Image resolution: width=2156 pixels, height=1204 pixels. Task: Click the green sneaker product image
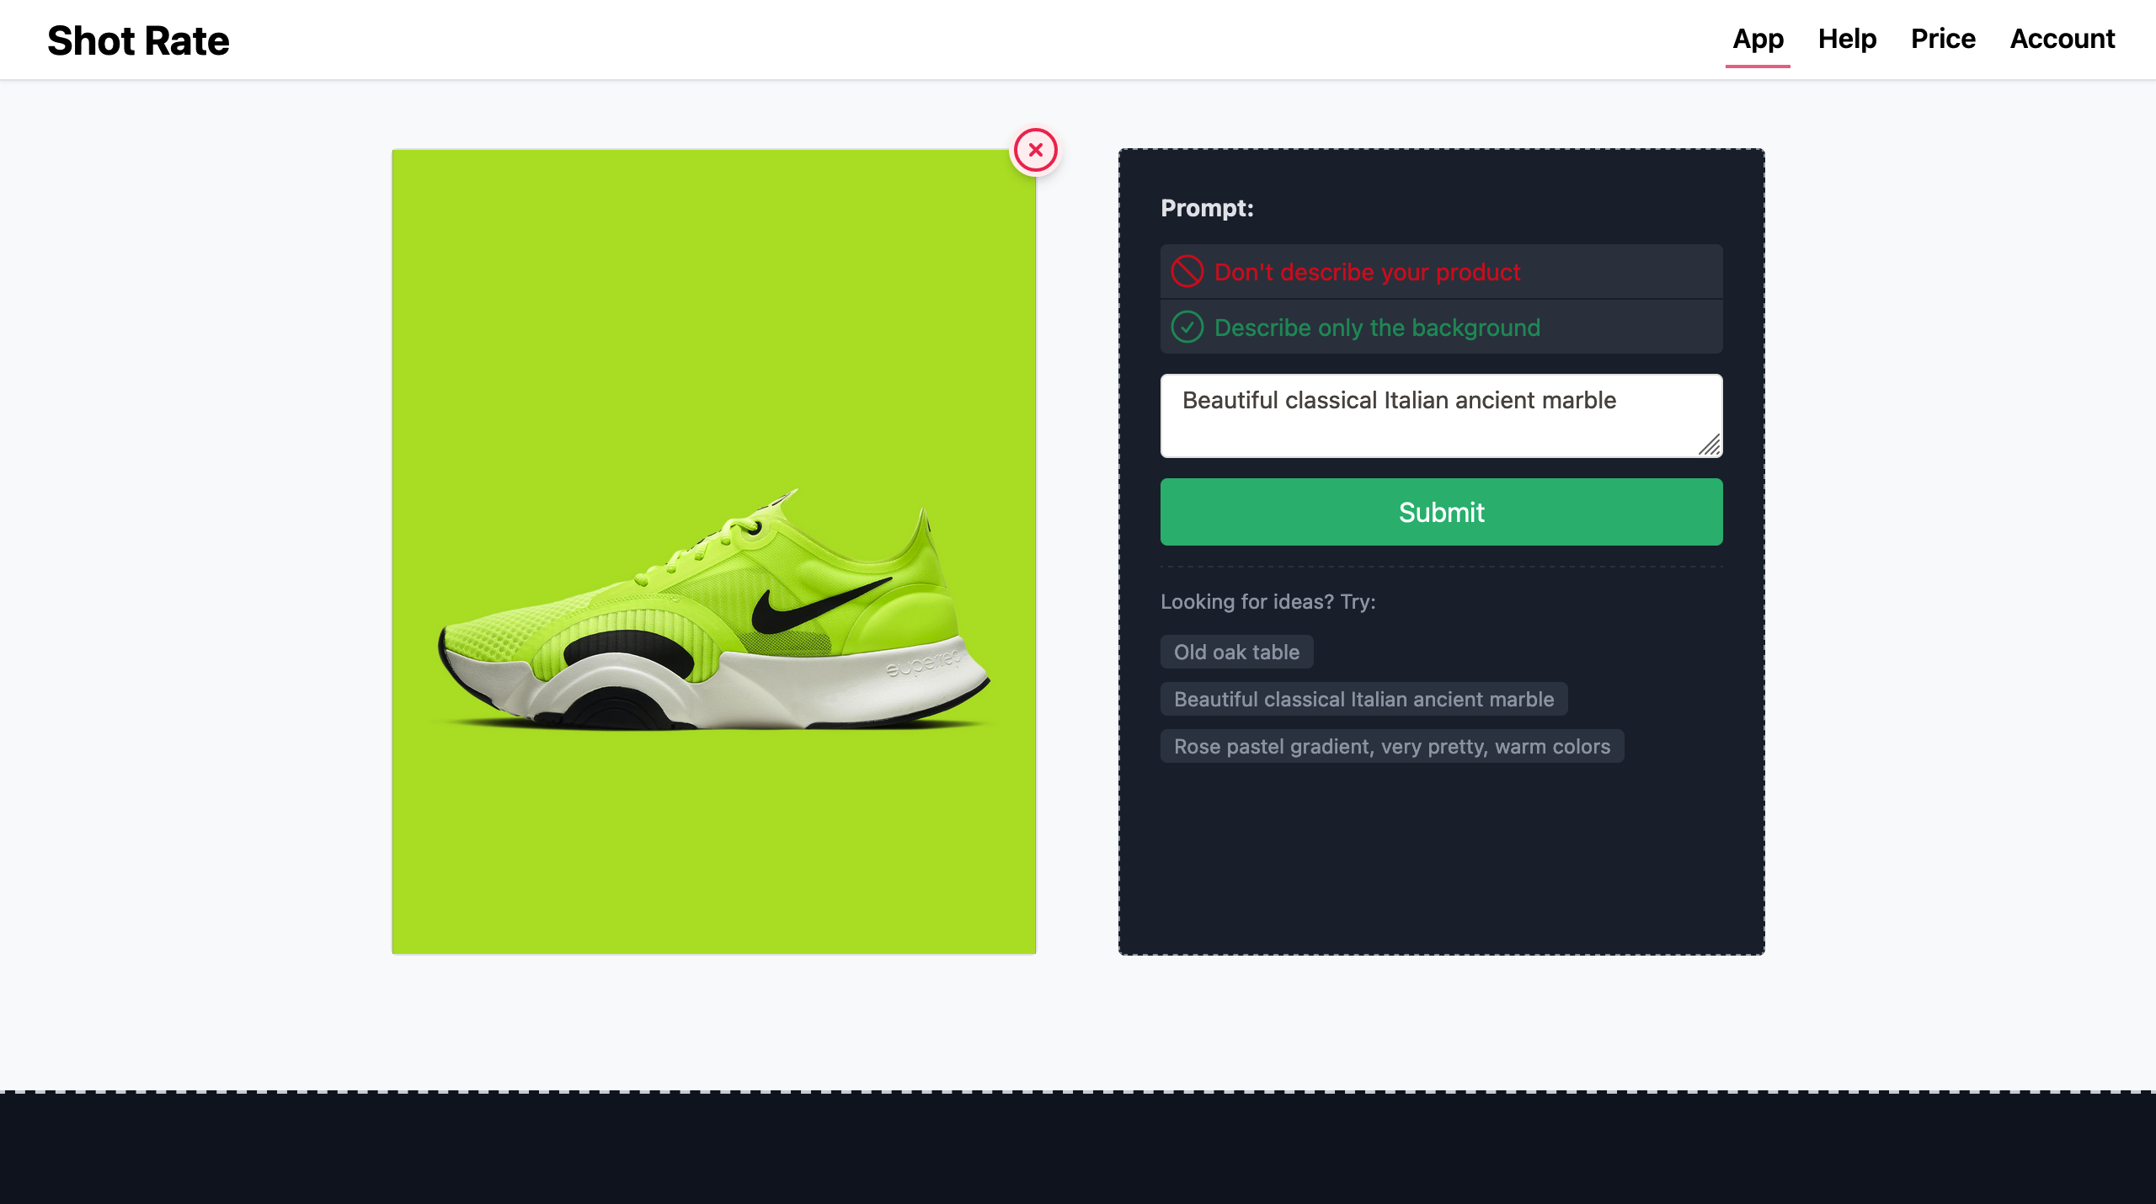point(713,551)
